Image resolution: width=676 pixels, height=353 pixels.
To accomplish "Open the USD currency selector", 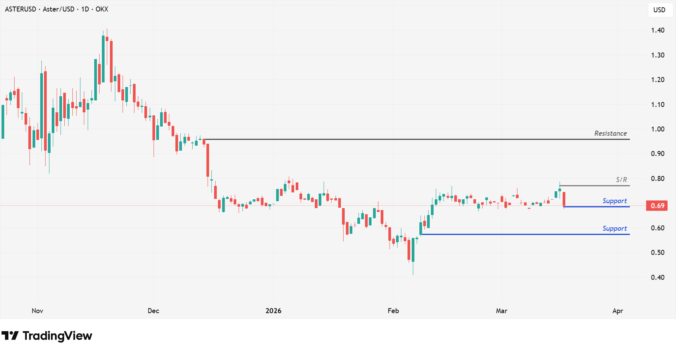I will click(659, 10).
